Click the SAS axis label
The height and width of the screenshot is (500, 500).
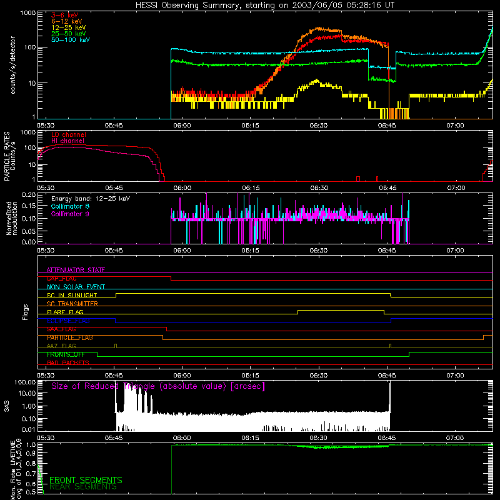click(6, 406)
